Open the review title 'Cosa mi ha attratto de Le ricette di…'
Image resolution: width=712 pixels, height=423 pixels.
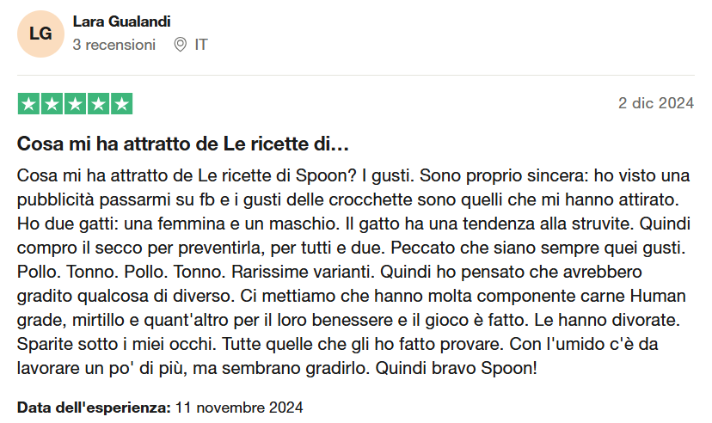tap(182, 143)
